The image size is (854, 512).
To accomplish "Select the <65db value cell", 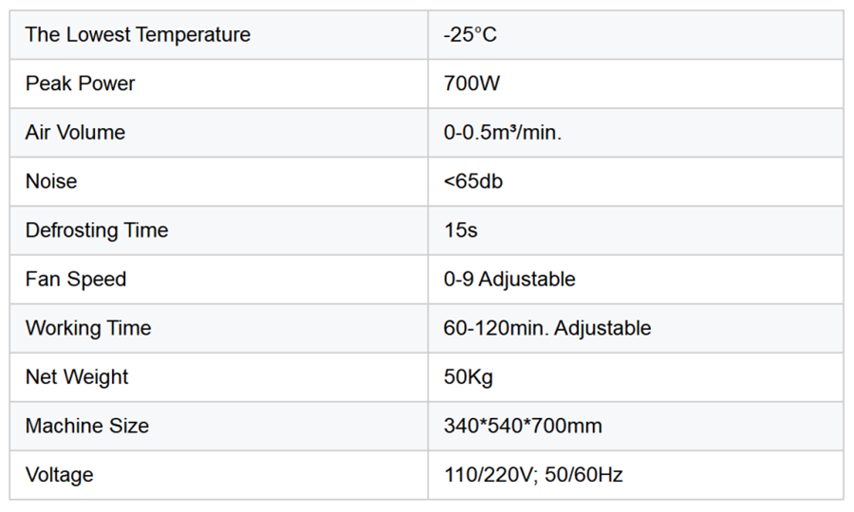I will tap(473, 181).
